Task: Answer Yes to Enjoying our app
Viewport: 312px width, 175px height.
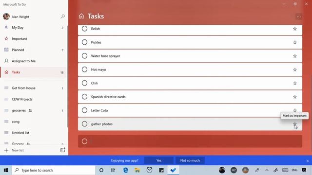Action: (159, 160)
